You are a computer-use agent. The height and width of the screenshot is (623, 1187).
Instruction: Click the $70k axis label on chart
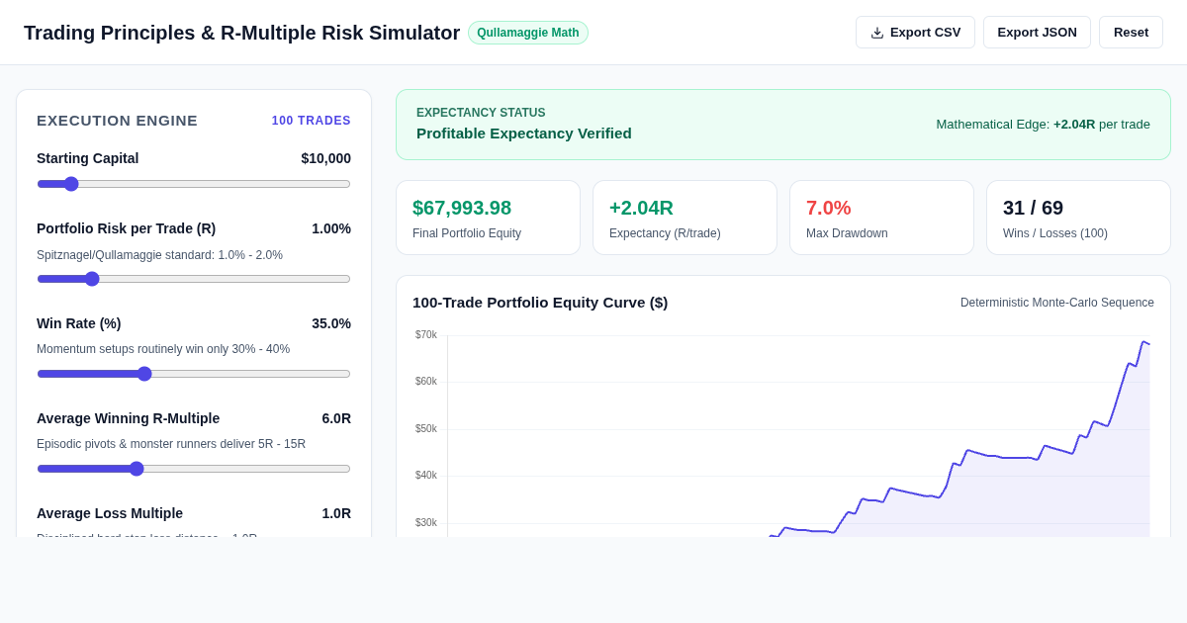426,335
